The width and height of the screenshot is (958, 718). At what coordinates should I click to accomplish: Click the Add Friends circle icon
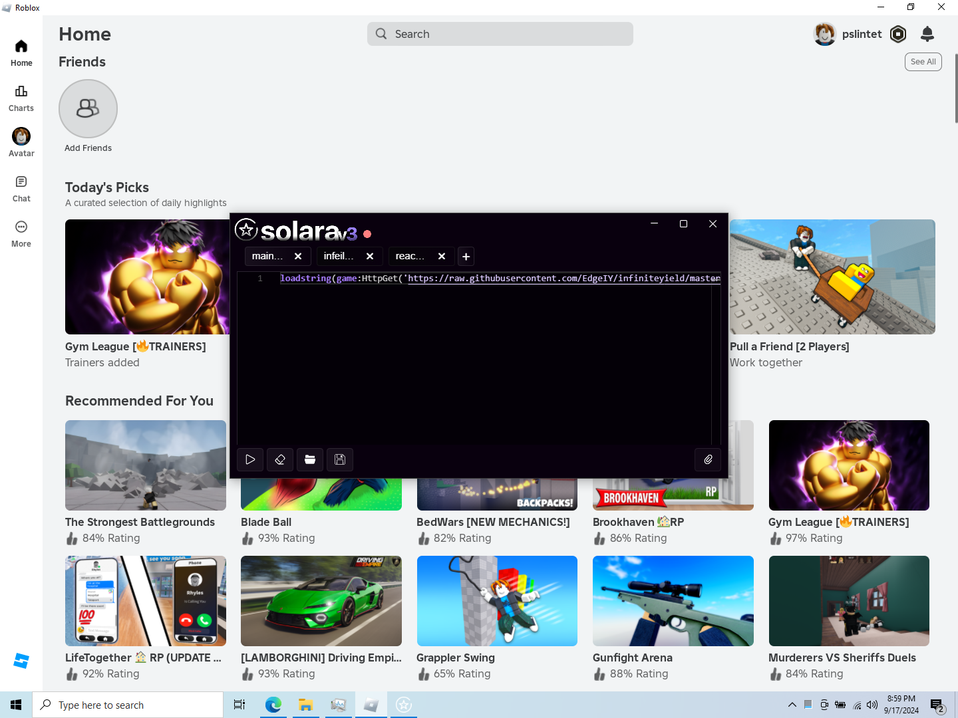click(88, 108)
